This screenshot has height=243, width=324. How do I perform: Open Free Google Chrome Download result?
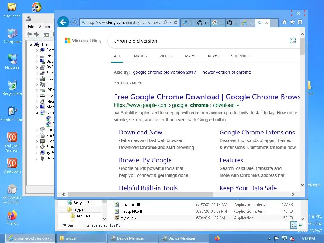pyautogui.click(x=207, y=97)
